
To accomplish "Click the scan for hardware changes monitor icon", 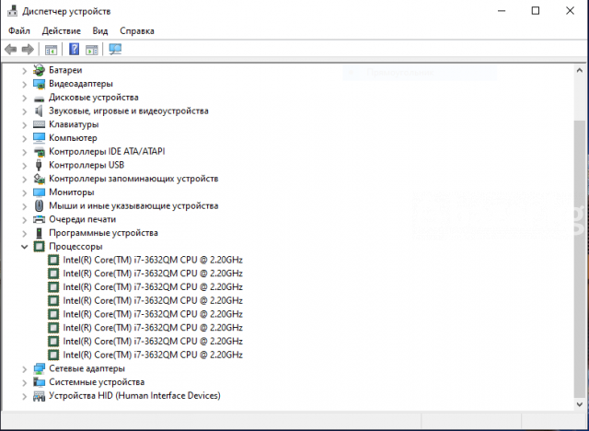I will coord(115,49).
